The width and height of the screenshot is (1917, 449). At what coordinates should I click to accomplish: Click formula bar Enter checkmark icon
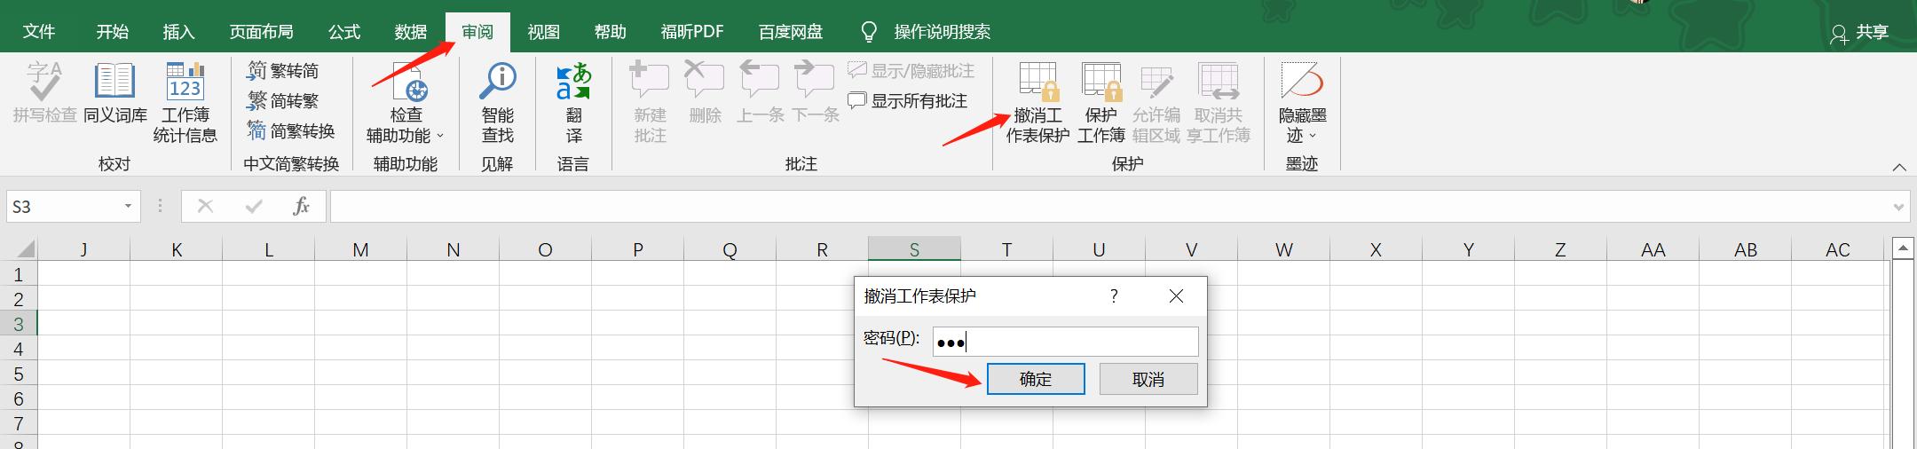(x=254, y=207)
